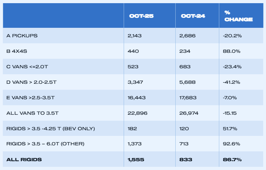Select the % CHANGE column header

238,16
